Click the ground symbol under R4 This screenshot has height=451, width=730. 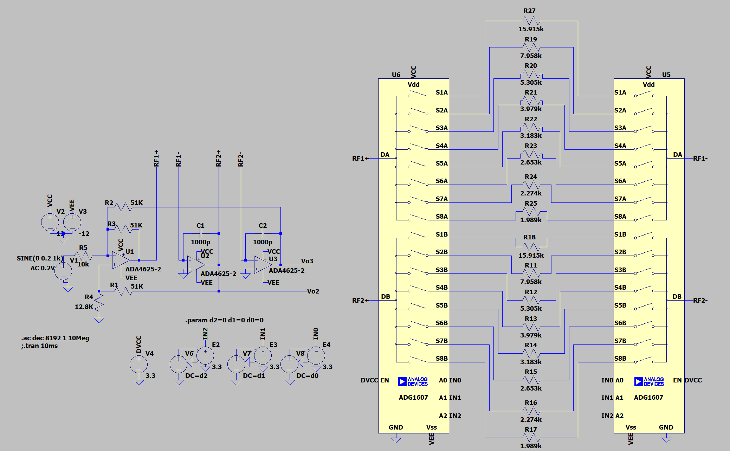99,320
